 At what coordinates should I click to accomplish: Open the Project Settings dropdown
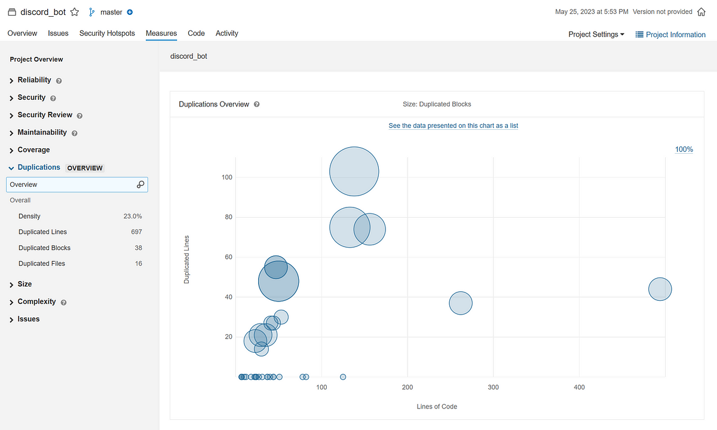click(596, 34)
